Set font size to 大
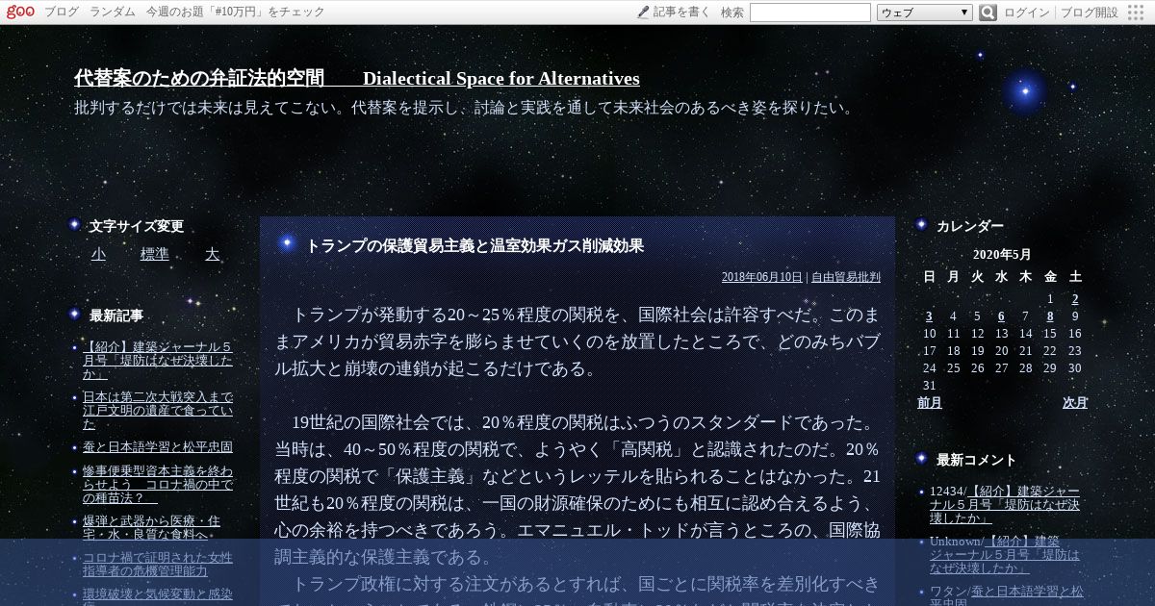Image resolution: width=1155 pixels, height=606 pixels. coord(212,254)
